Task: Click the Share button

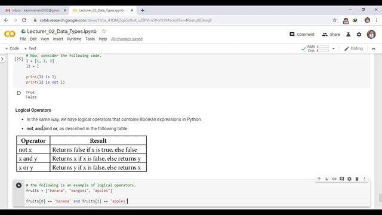Action: point(331,35)
